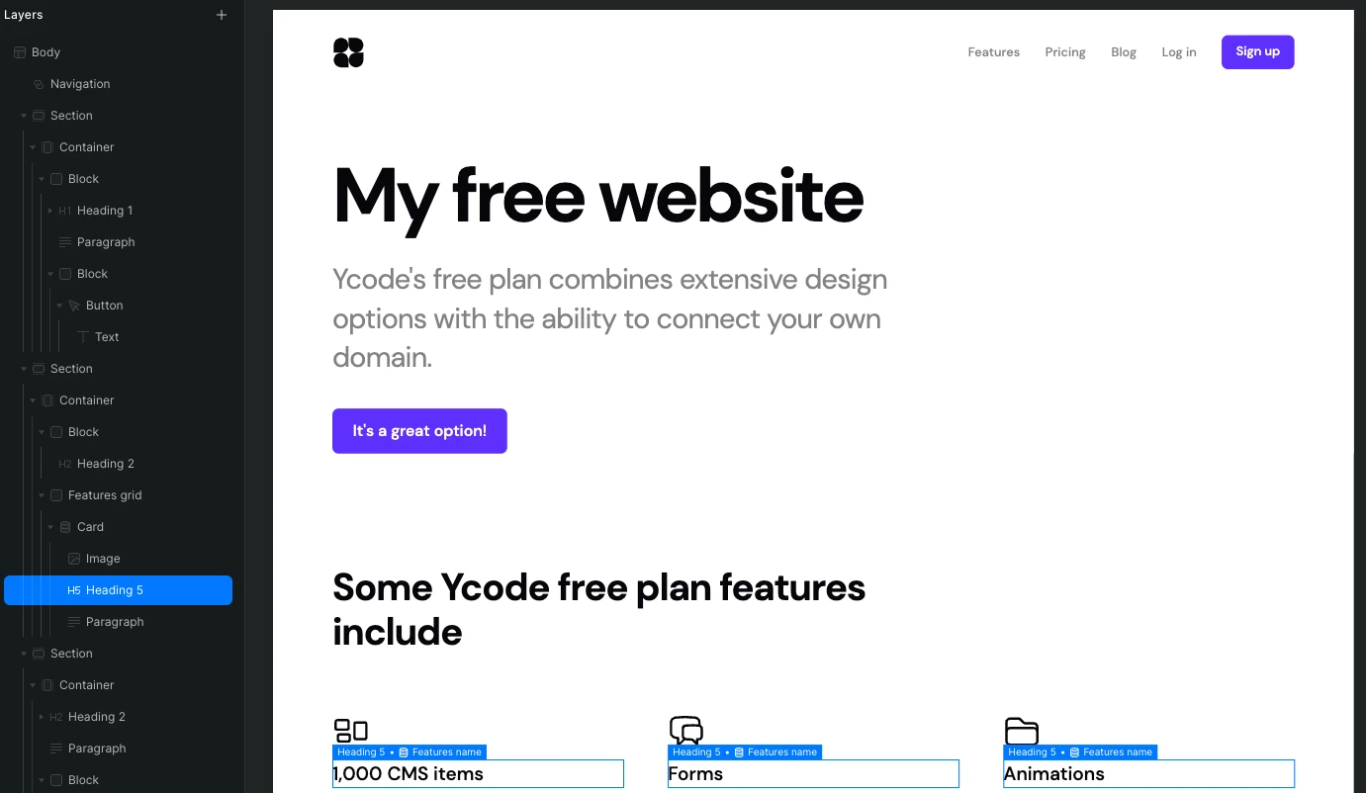
Task: Click the chat bubbles icon above Forms
Action: [x=685, y=730]
